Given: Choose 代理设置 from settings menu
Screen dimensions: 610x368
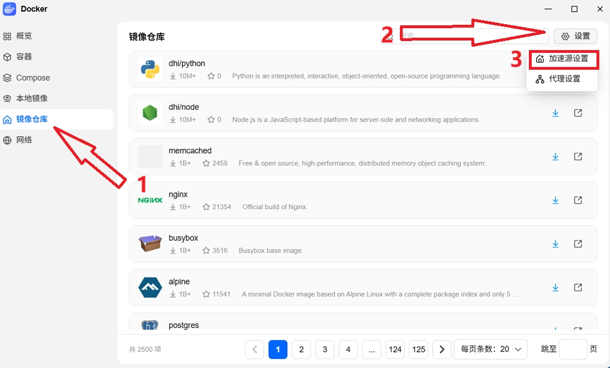Looking at the screenshot, I should pyautogui.click(x=563, y=79).
